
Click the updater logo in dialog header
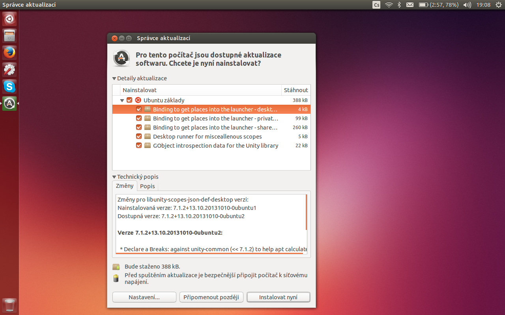[122, 58]
